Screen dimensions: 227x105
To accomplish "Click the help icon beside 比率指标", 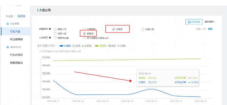I will tap(50, 38).
